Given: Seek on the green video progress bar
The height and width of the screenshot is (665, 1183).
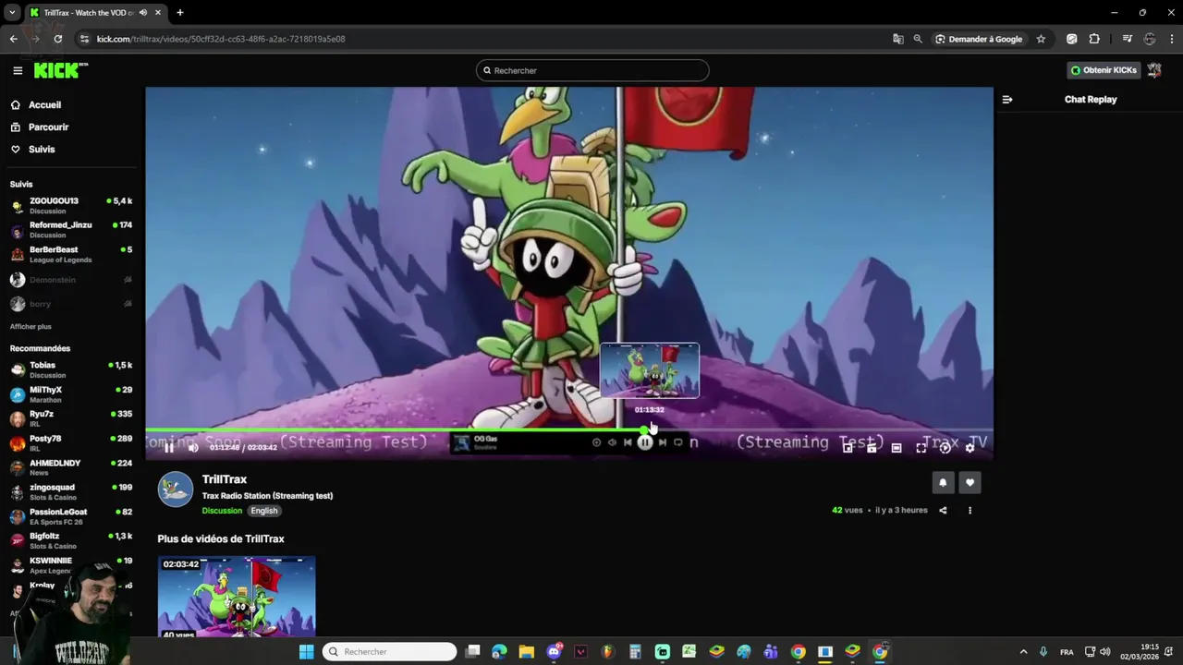Looking at the screenshot, I should (569, 429).
